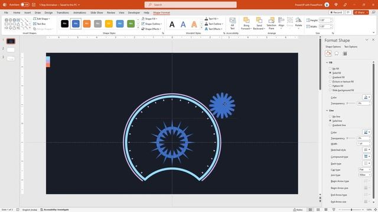Insert a Text Box from ribbon
The height and width of the screenshot is (212, 378).
click(40, 24)
